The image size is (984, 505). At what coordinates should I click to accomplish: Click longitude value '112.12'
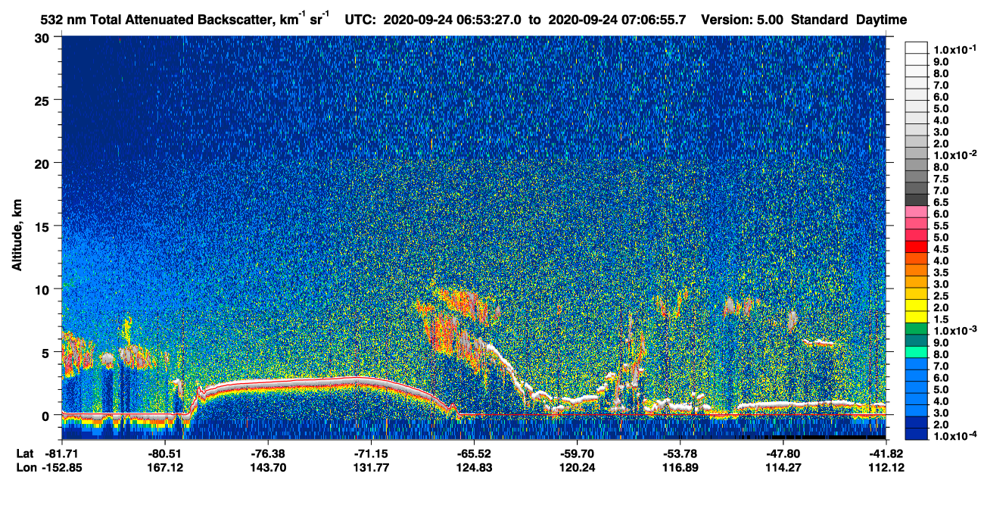point(886,468)
